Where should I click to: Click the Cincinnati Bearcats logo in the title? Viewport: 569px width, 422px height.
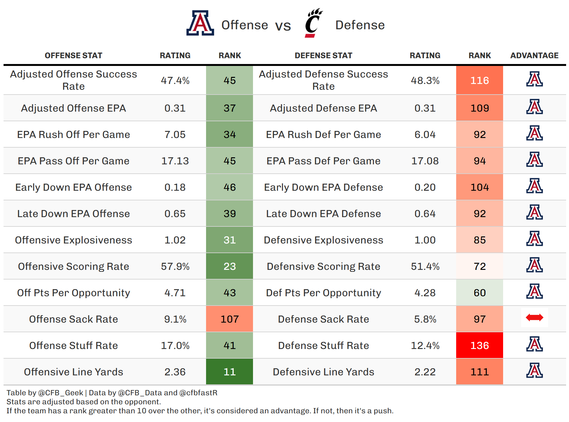(x=313, y=23)
